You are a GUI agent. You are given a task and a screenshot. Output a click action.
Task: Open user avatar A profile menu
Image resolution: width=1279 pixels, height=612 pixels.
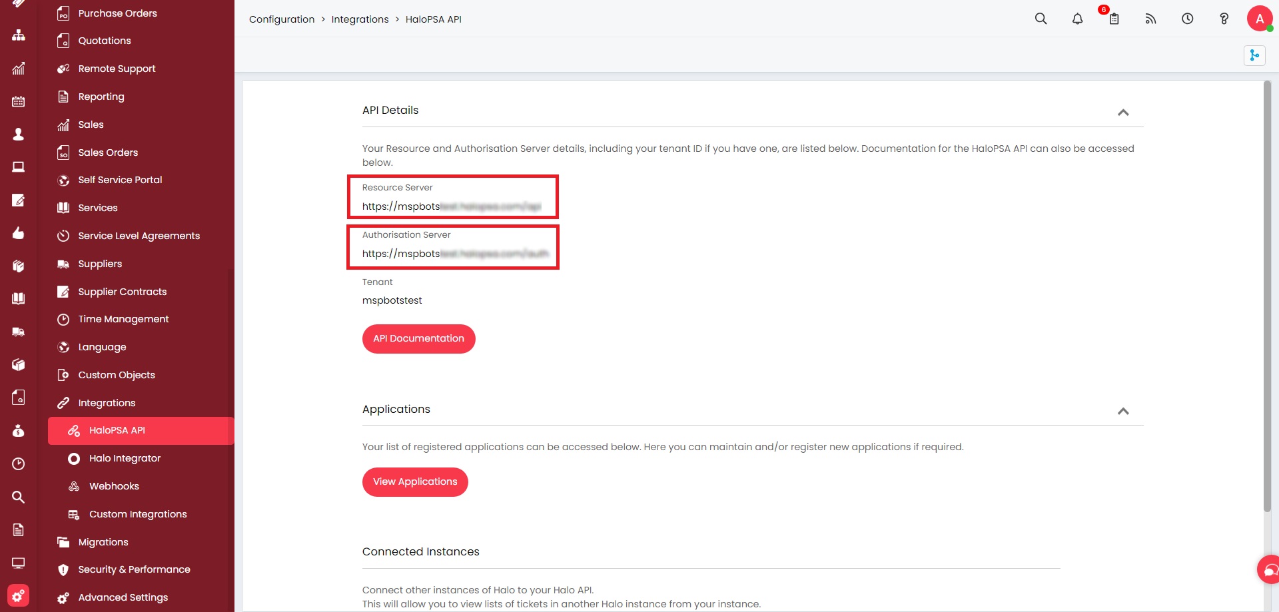pyautogui.click(x=1259, y=19)
